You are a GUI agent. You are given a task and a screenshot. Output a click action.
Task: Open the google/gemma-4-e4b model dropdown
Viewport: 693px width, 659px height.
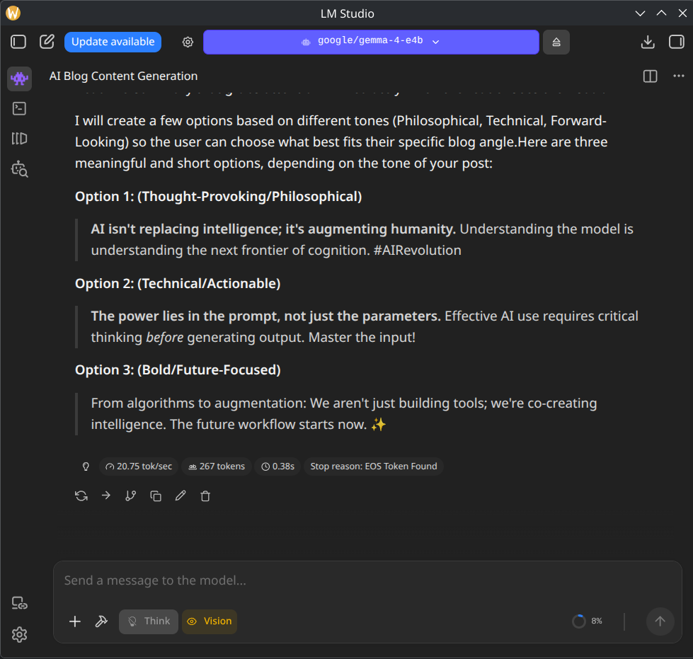pos(371,42)
